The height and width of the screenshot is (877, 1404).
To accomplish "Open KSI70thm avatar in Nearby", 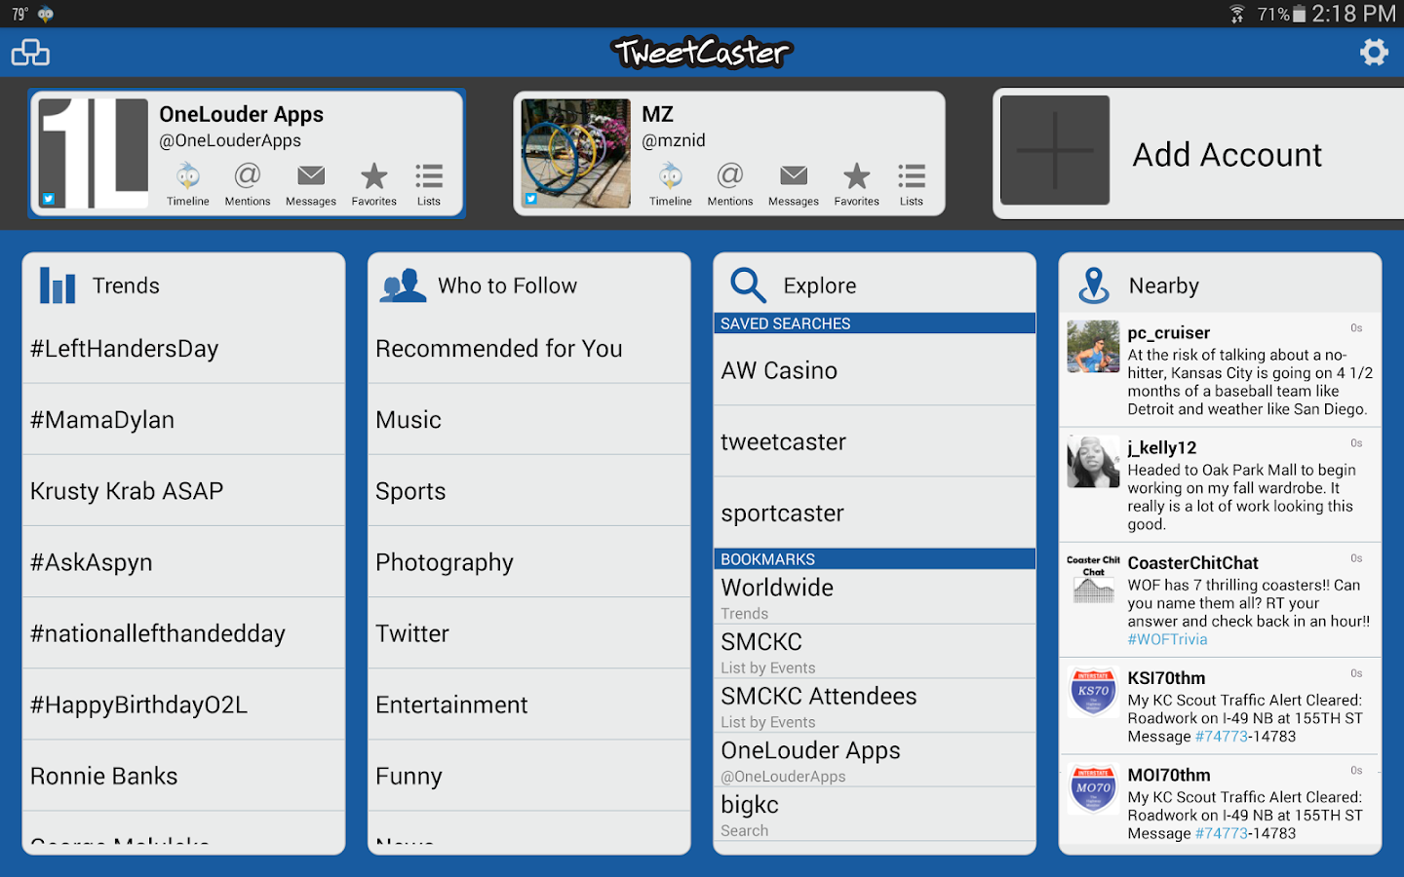I will (1093, 692).
